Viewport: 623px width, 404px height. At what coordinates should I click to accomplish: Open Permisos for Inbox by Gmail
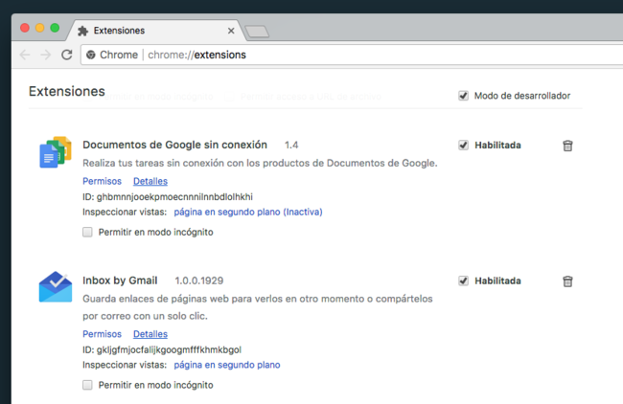(103, 334)
